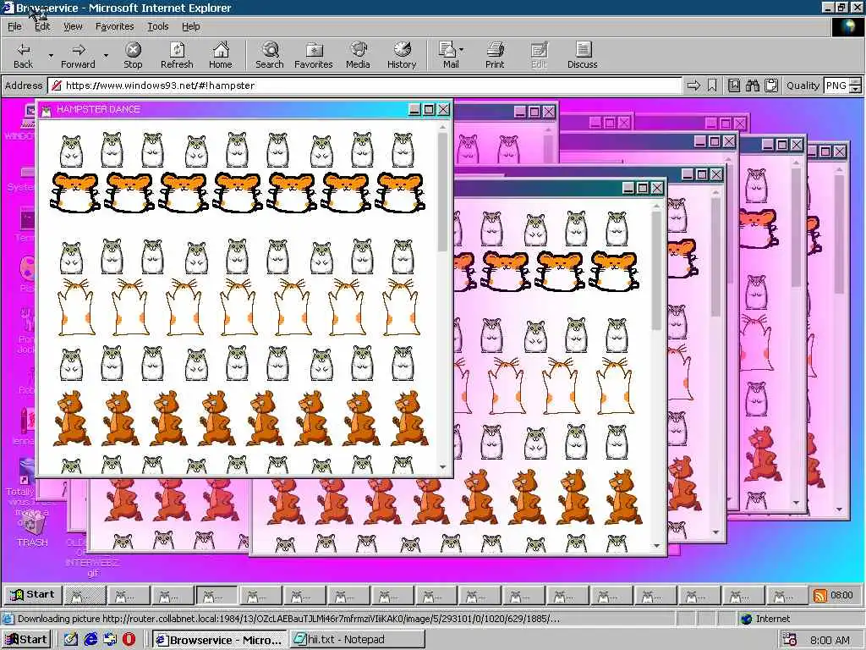Show browsing History
This screenshot has width=866, height=650.
(x=402, y=55)
